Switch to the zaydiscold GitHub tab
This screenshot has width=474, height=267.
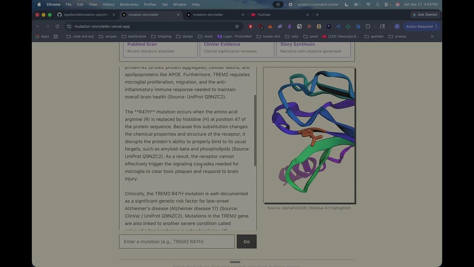pyautogui.click(x=86, y=14)
